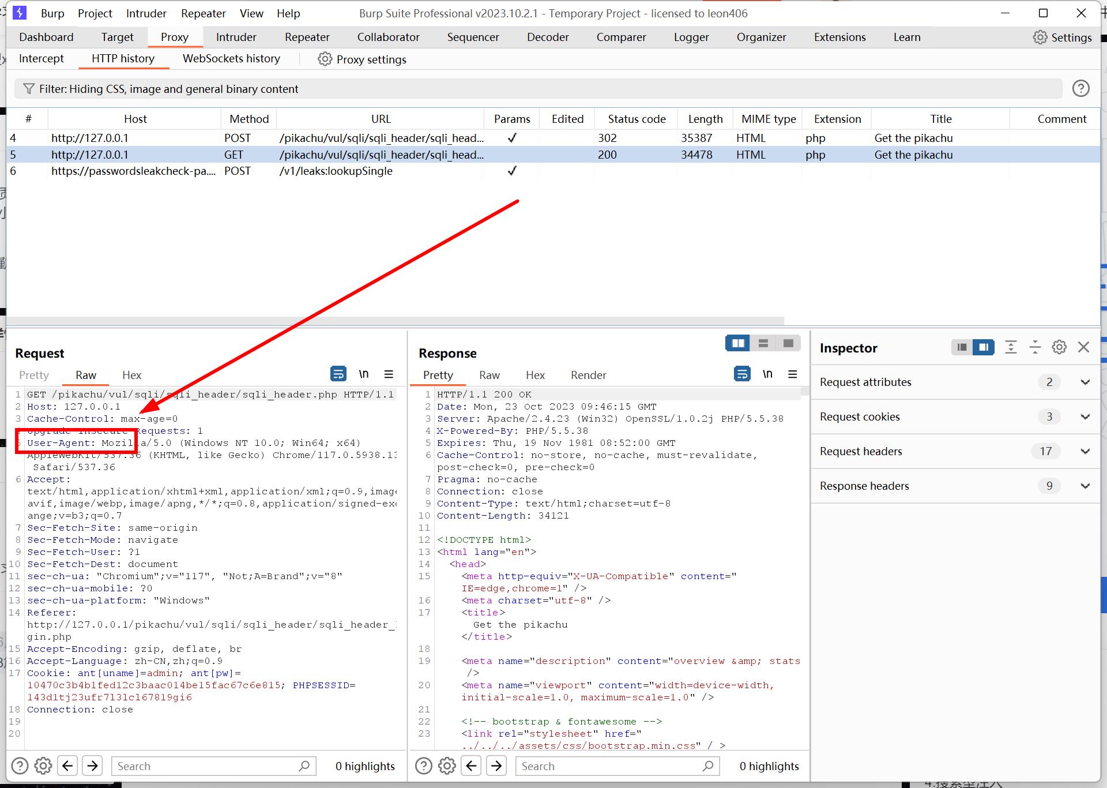Open Request panel hamburger menu
The image size is (1107, 788).
[389, 374]
